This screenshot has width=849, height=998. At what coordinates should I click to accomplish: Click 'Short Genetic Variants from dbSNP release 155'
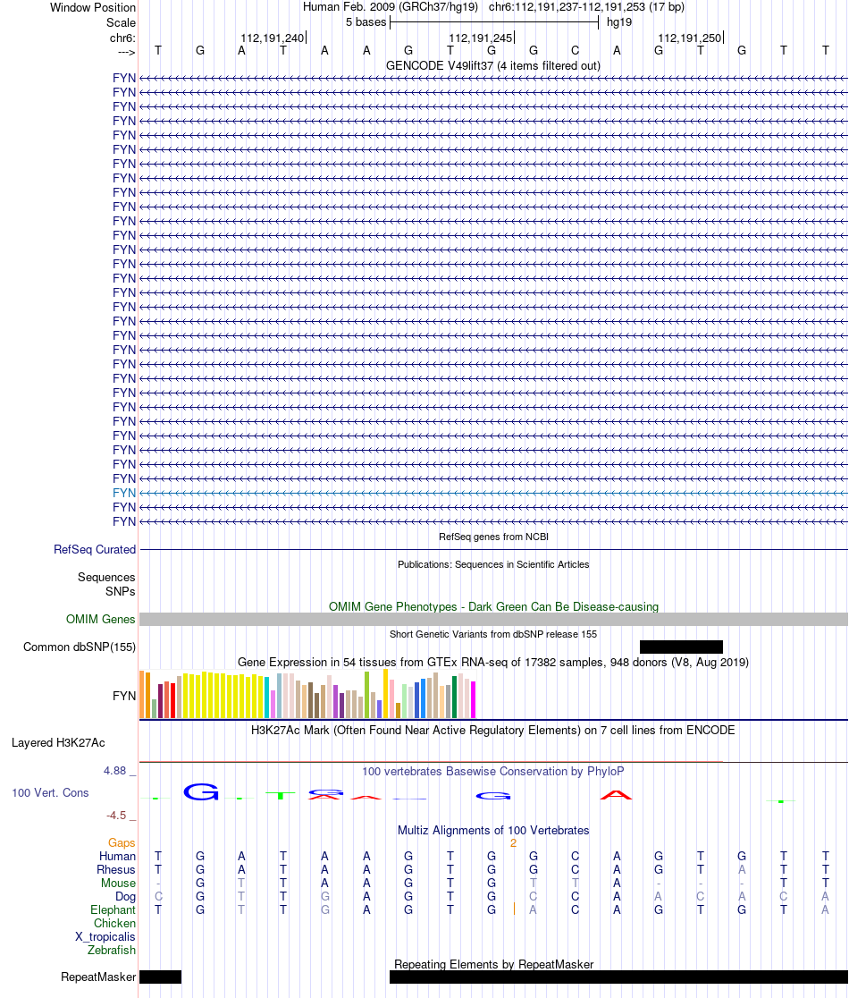(493, 634)
